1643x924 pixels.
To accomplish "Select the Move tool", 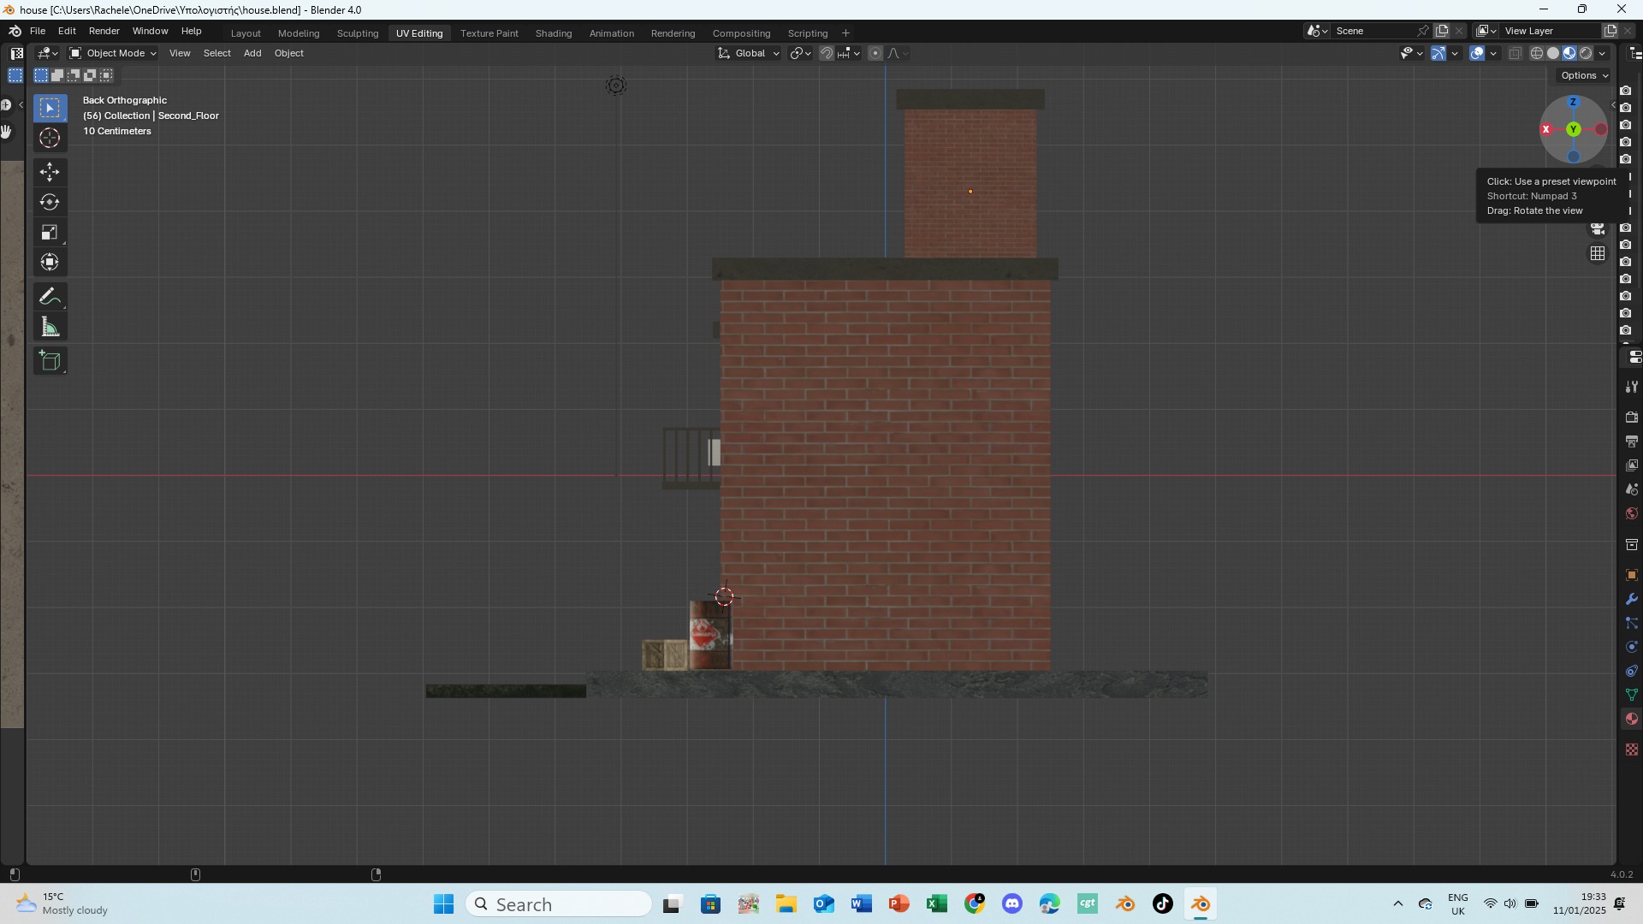I will (50, 172).
